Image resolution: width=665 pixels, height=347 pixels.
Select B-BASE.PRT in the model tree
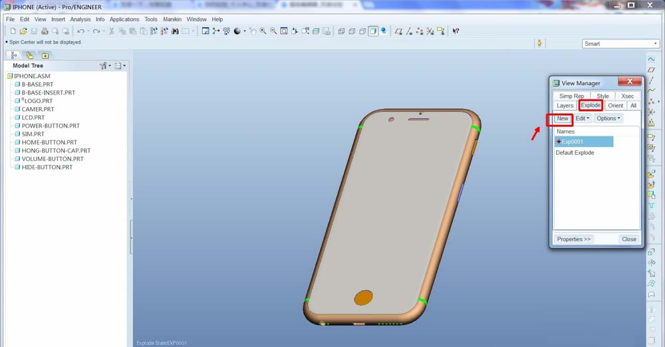click(x=34, y=84)
